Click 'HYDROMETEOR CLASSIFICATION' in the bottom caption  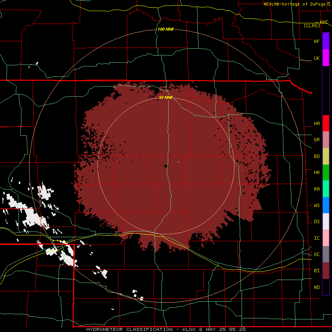(129, 329)
